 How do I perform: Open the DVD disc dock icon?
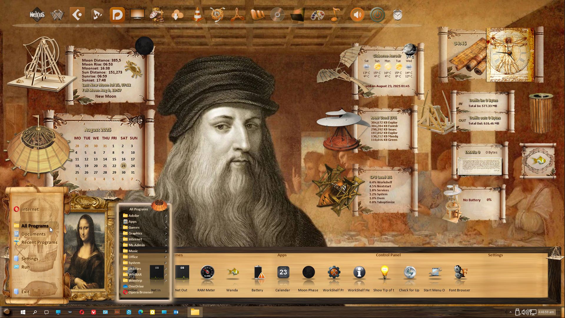pyautogui.click(x=277, y=15)
